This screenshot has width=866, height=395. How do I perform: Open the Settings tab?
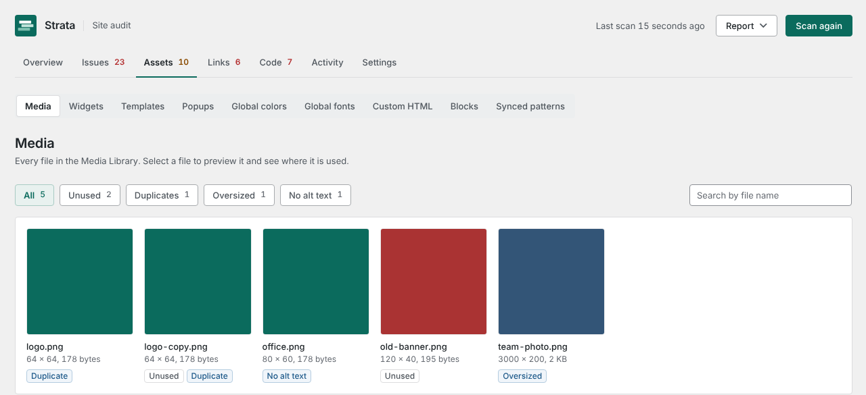pyautogui.click(x=380, y=62)
